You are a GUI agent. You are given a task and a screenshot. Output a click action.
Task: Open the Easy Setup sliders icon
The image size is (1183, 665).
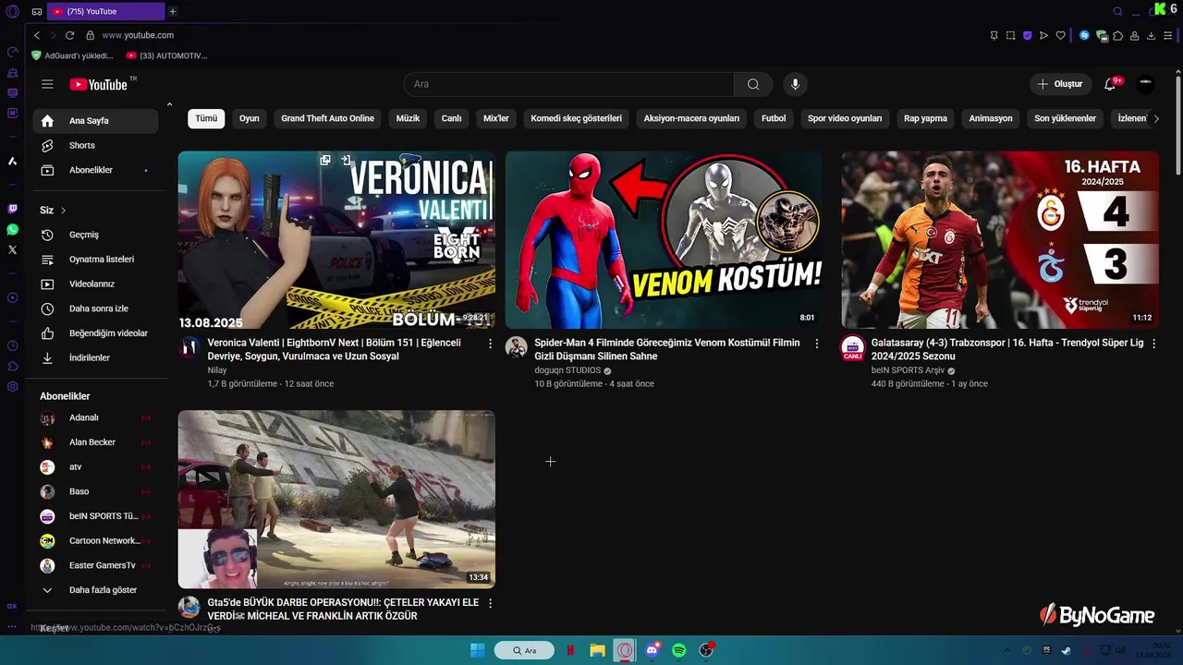tap(1168, 35)
